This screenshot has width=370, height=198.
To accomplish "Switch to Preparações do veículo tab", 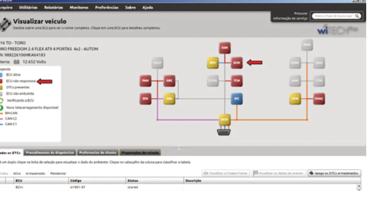I will 140,153.
